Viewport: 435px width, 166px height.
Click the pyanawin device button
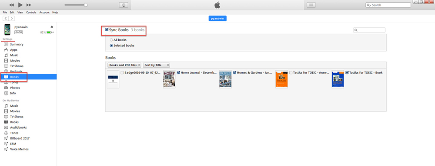(218, 19)
